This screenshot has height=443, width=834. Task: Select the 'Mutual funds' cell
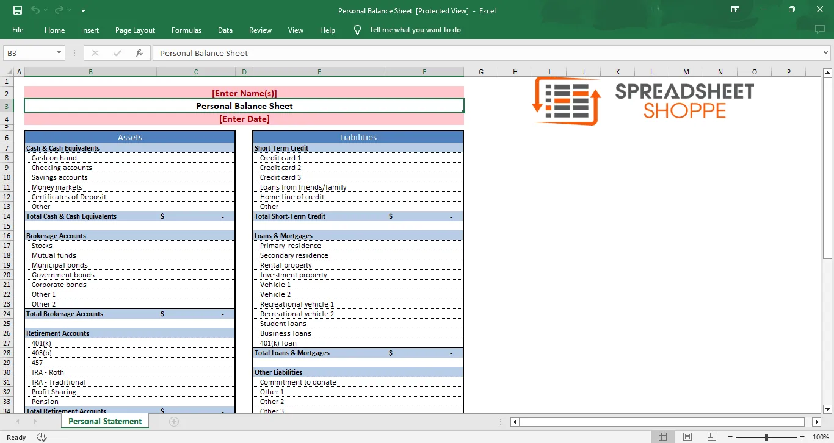coord(90,255)
